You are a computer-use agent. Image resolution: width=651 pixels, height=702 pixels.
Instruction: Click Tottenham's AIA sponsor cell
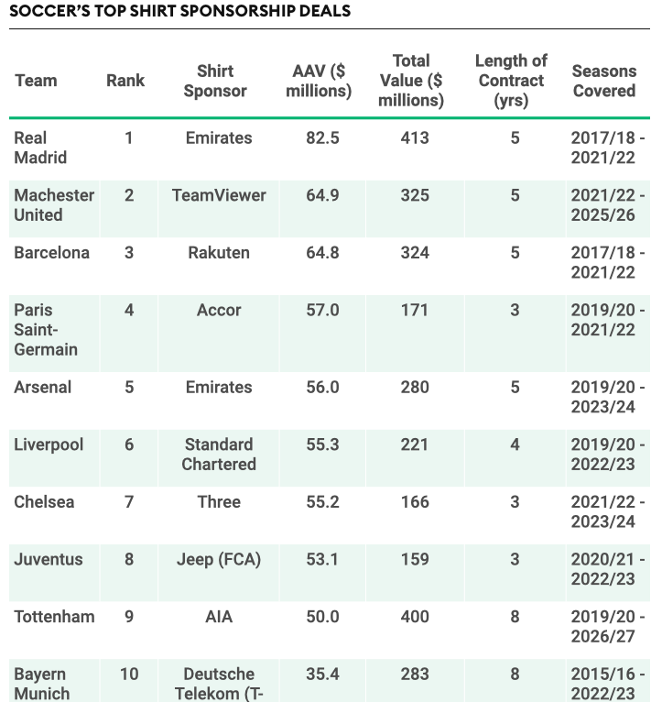pyautogui.click(x=219, y=617)
